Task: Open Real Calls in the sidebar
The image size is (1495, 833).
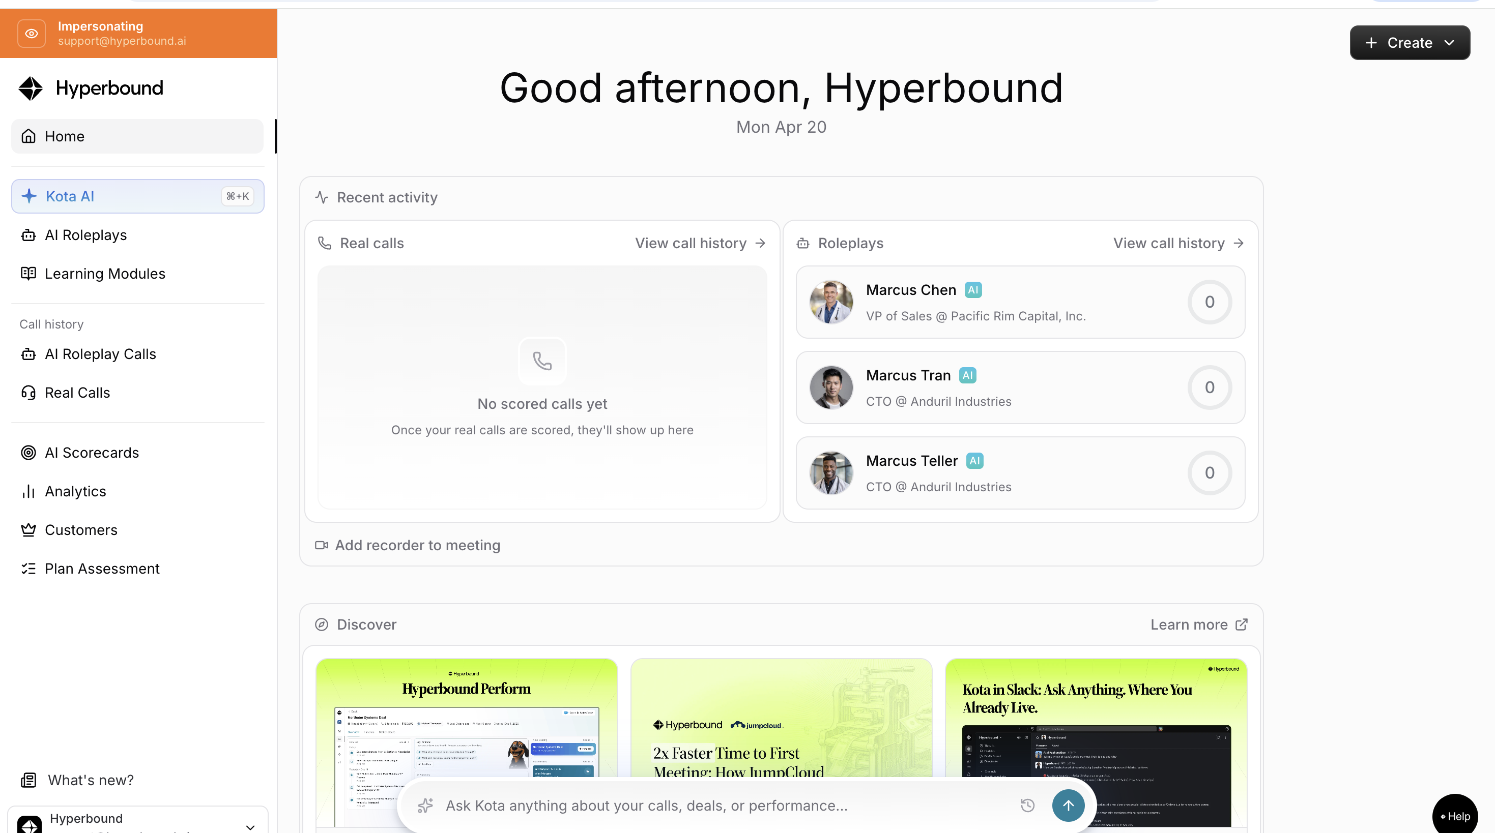Action: pos(137,393)
